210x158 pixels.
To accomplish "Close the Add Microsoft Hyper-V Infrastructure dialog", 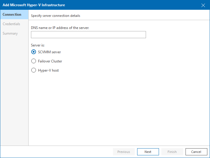I will 203,5.
